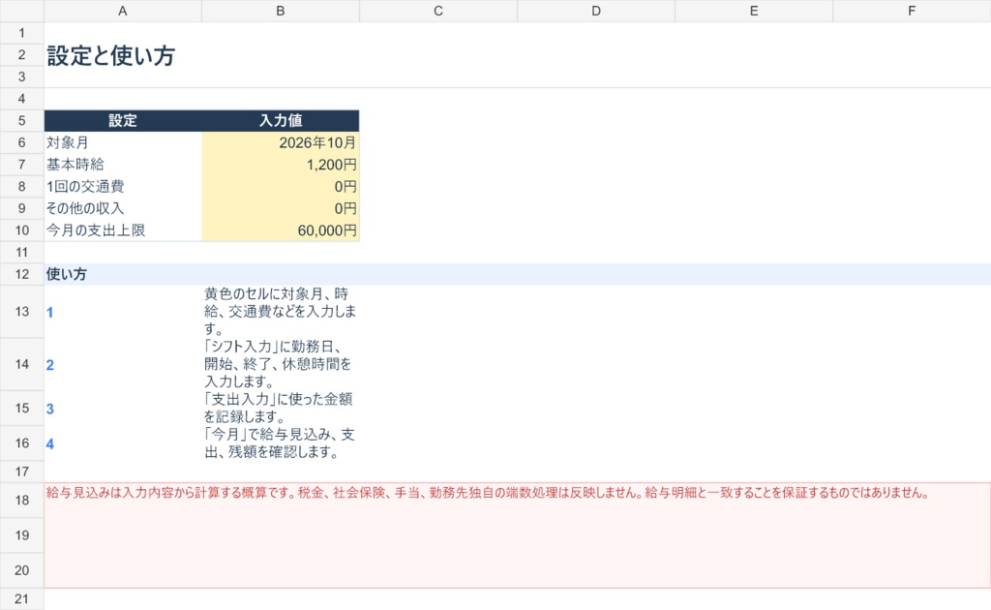991x610 pixels.
Task: Select the 対象月 label cell
Action: [123, 143]
